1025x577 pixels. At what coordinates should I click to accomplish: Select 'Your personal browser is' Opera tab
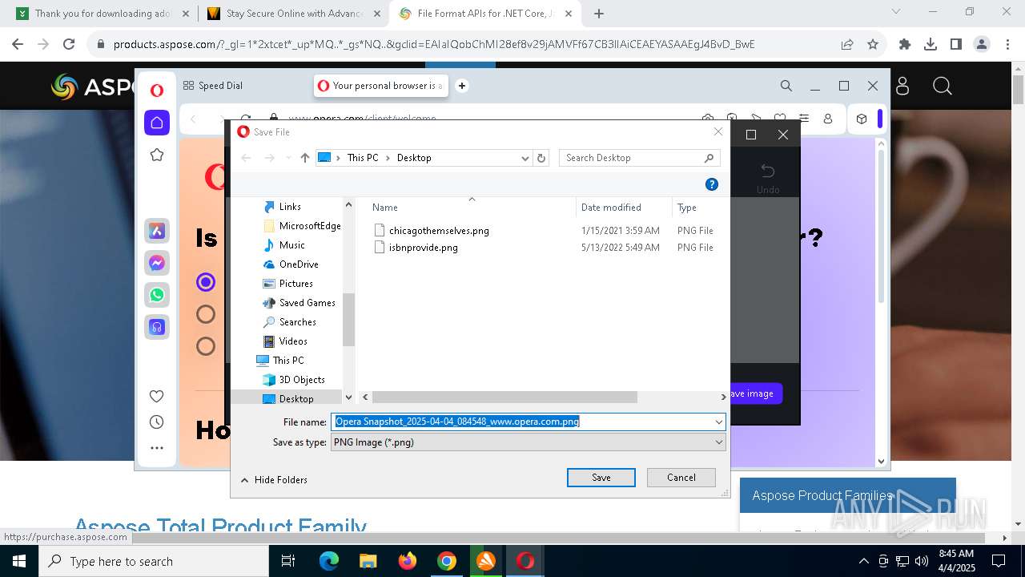pyautogui.click(x=380, y=86)
